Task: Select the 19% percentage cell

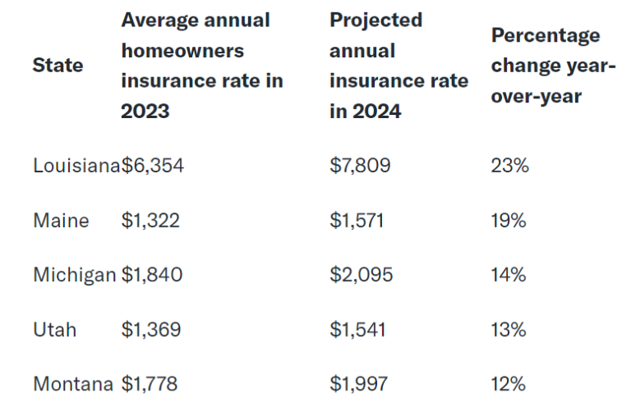Action: click(509, 221)
